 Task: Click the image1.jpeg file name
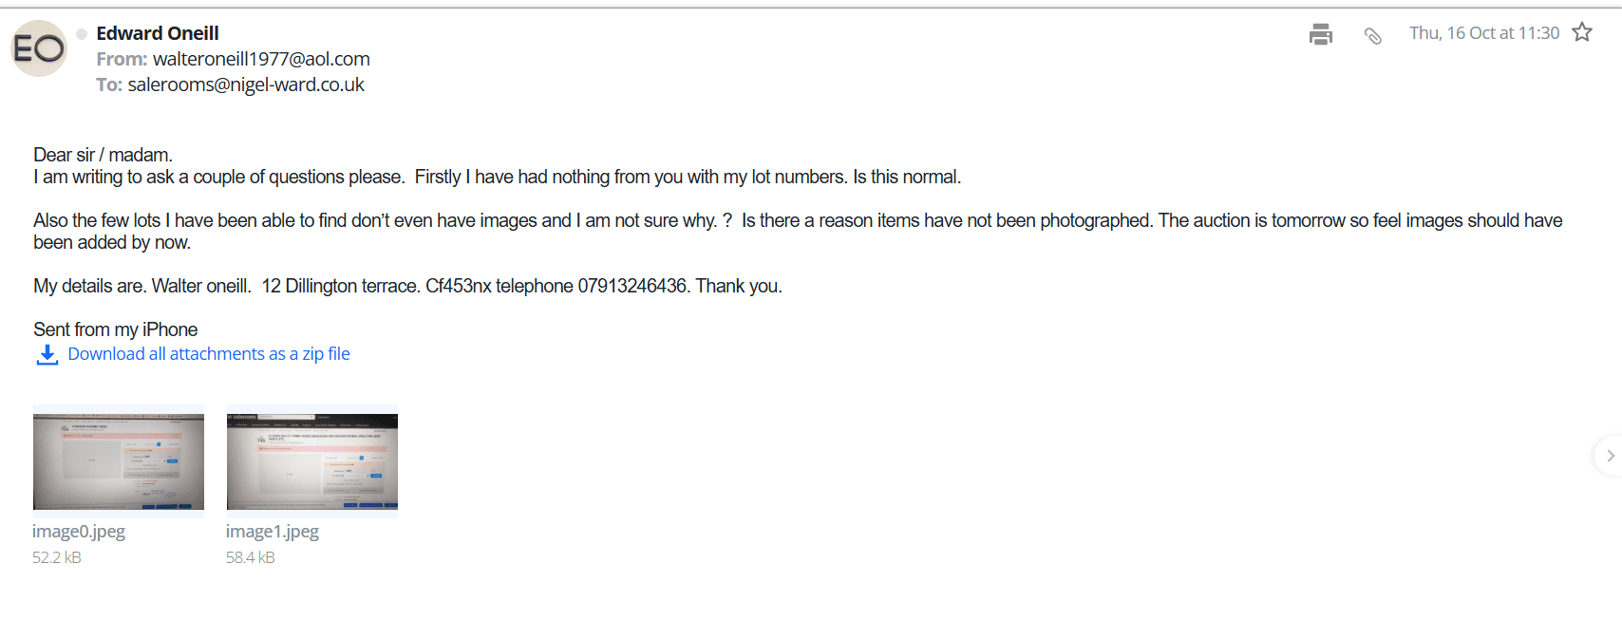pos(273,532)
